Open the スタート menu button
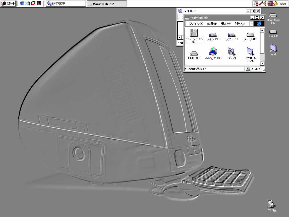Image resolution: width=289 pixels, height=217 pixels. click(x=8, y=3)
